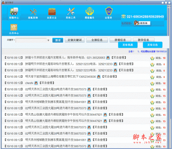Viewport: 172px width, 149px height.
Task: Click the credit hand icon in the cheshi row
Action: coord(152,83)
